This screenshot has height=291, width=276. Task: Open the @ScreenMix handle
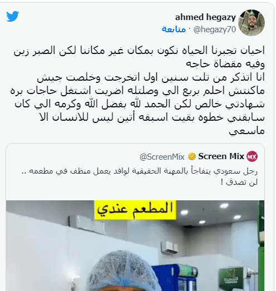(x=162, y=157)
